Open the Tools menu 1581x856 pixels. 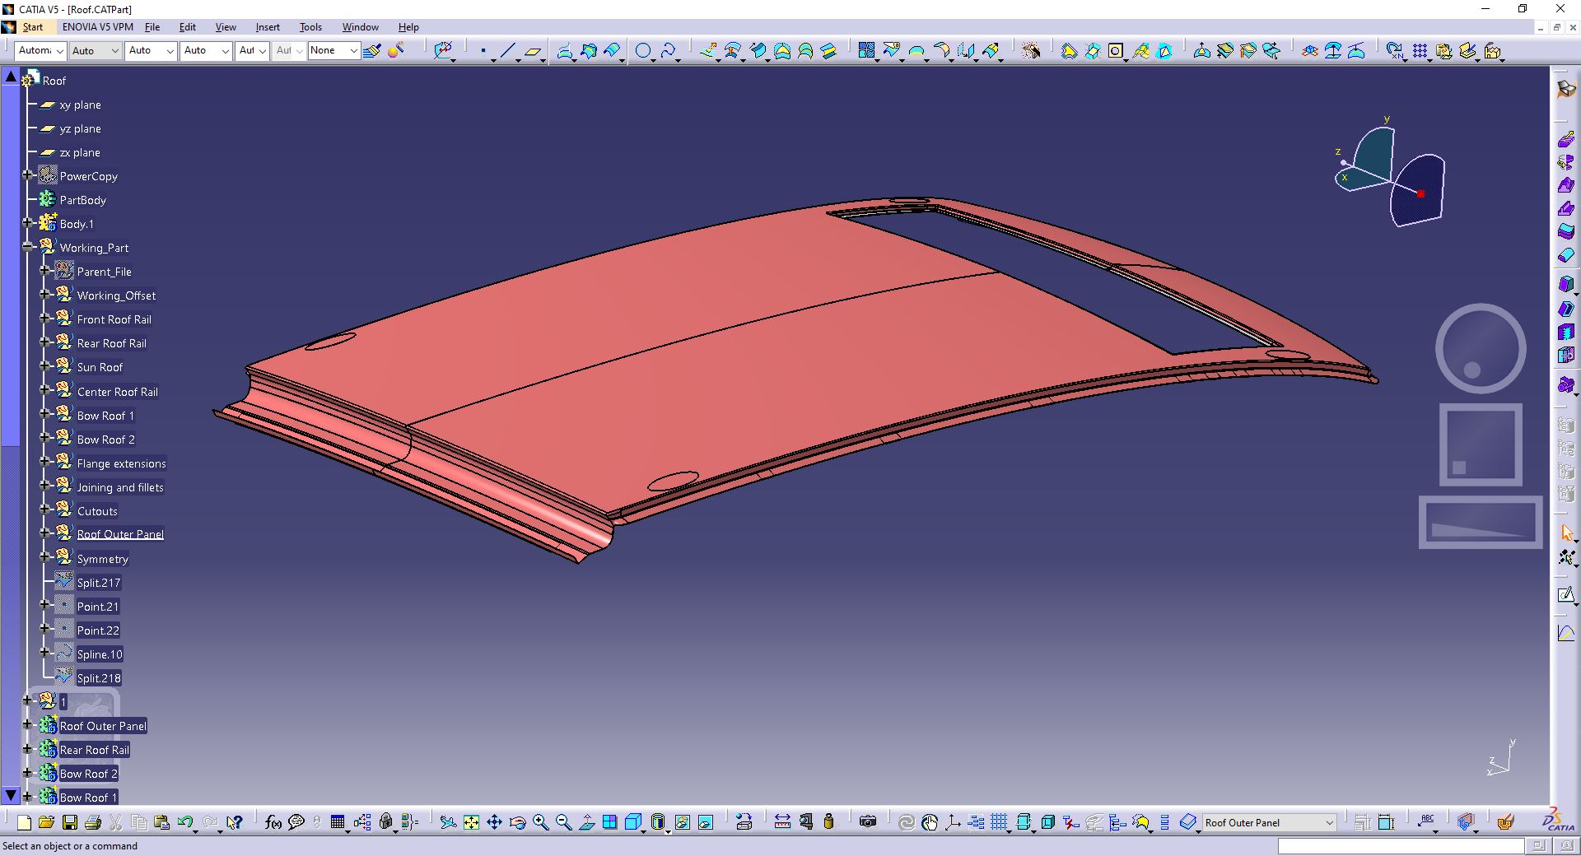pos(310,27)
